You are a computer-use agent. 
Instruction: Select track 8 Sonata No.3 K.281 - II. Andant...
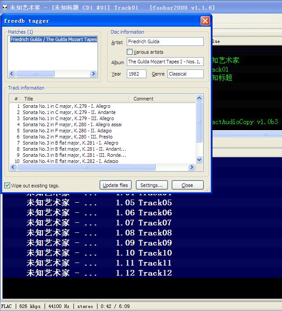[x=103, y=149]
